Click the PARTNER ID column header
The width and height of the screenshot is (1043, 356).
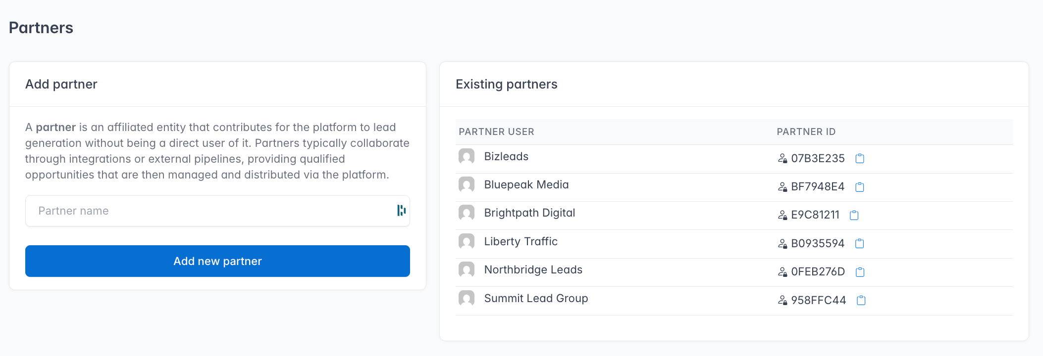806,132
